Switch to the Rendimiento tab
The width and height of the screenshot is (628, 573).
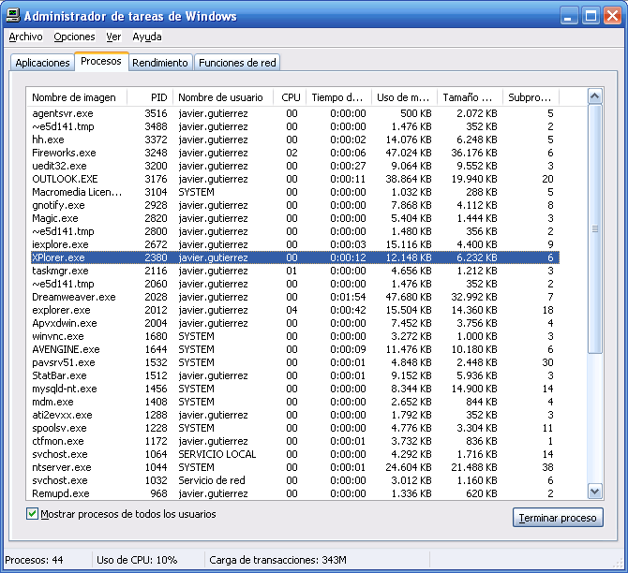[159, 63]
